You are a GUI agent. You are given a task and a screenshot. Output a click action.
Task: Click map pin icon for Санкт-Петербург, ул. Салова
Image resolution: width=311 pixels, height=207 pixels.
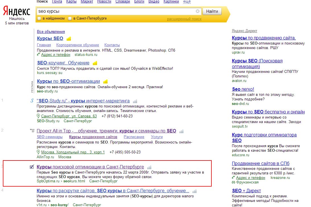click(38, 116)
